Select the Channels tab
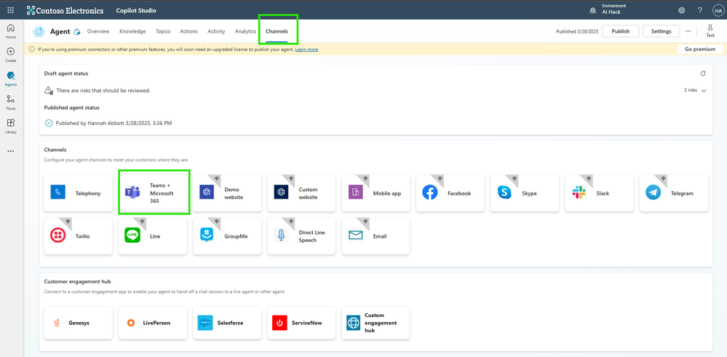 pyautogui.click(x=277, y=31)
